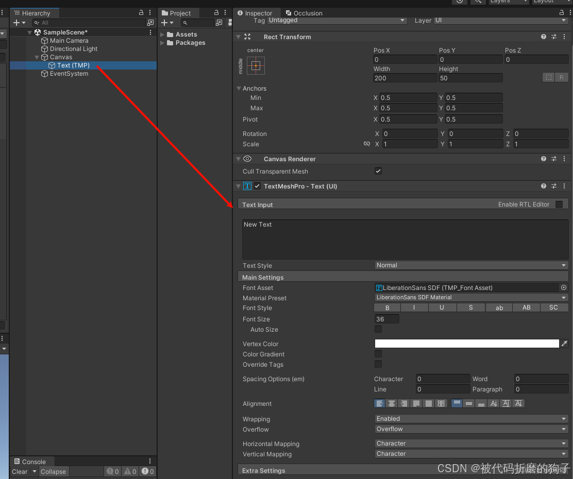This screenshot has height=479, width=573.
Task: Set horizontal alignment to right
Action: pyautogui.click(x=404, y=403)
